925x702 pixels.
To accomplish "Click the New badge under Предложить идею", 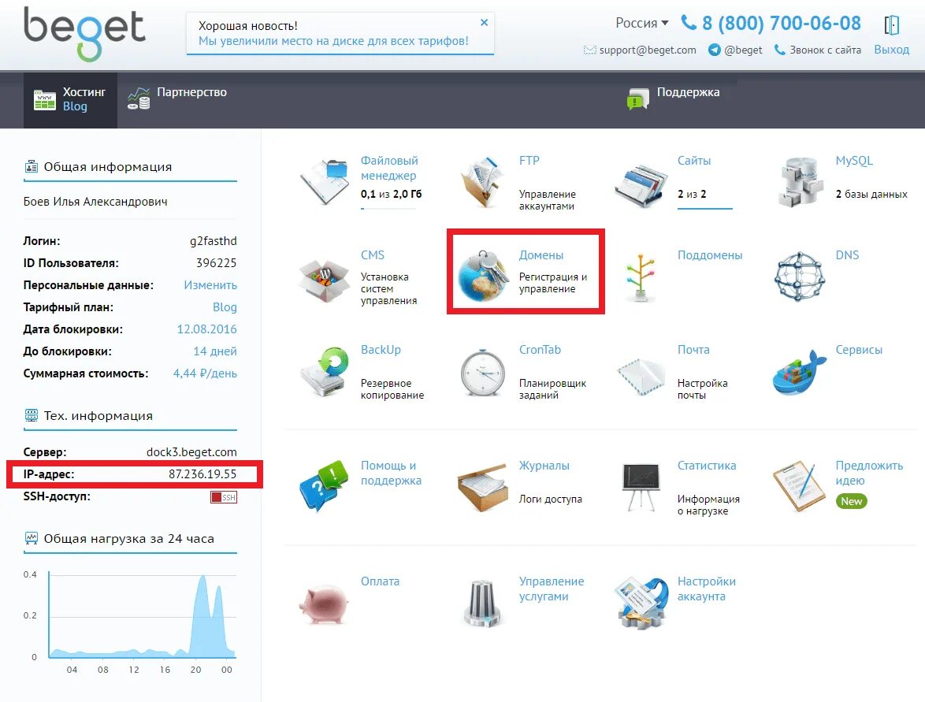I will [x=851, y=501].
